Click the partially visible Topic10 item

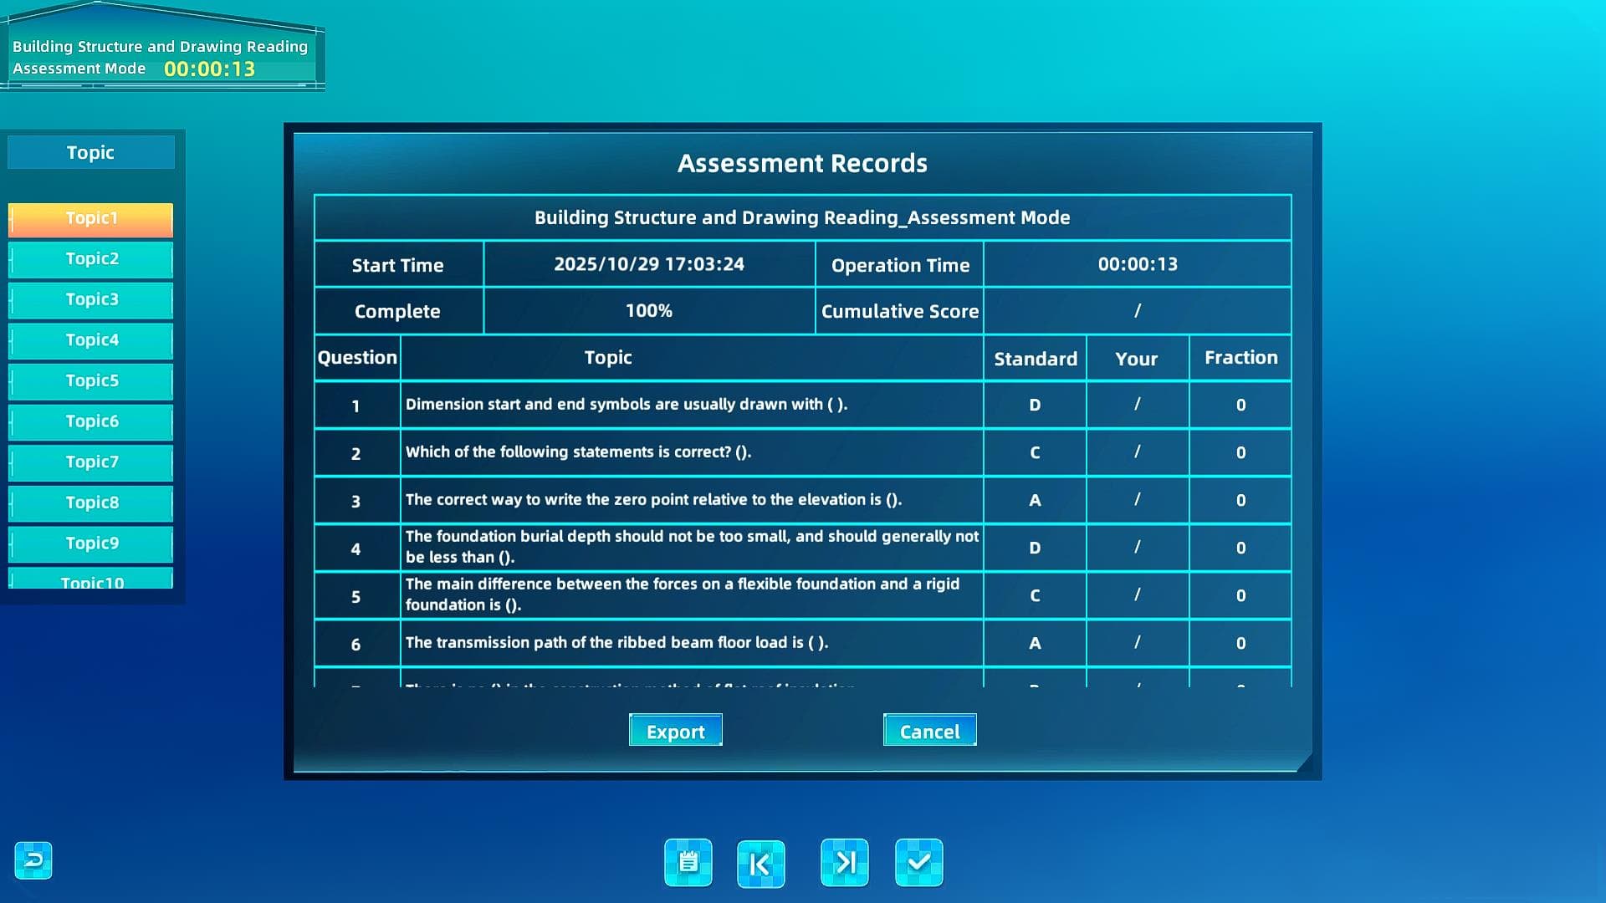coord(91,579)
